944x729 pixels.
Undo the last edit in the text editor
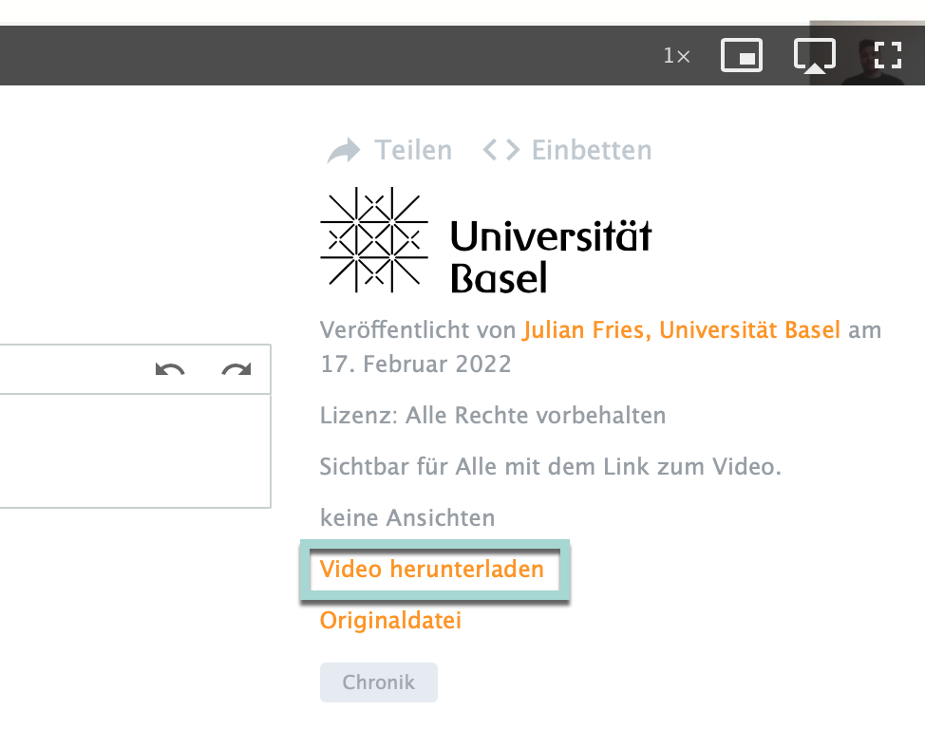click(x=170, y=369)
